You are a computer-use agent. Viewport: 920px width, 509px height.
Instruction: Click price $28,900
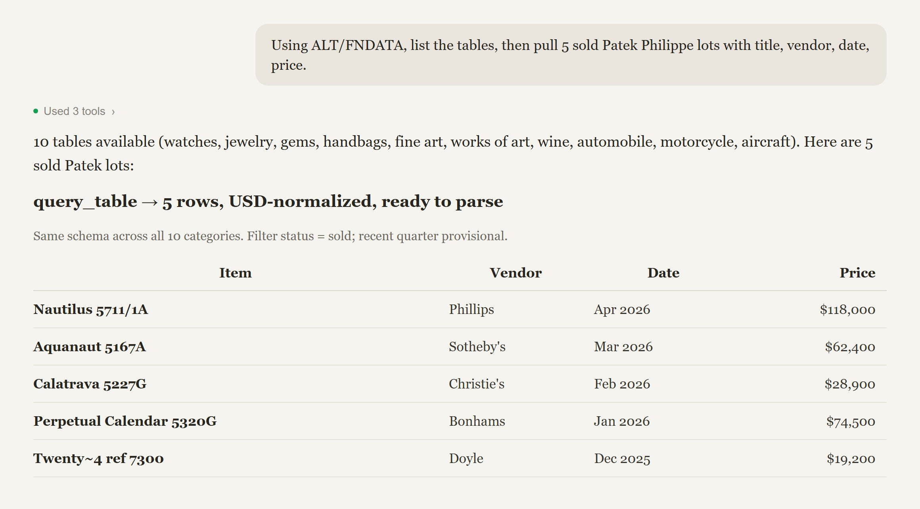tap(850, 384)
